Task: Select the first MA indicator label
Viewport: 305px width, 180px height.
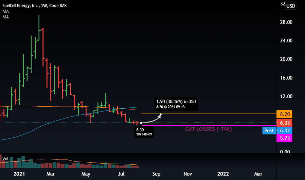Action: click(x=6, y=11)
